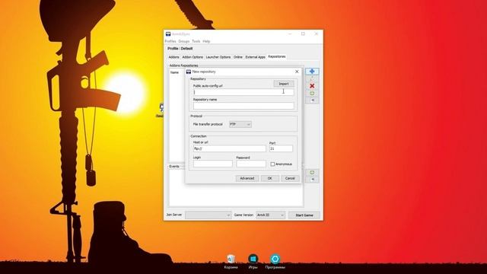Click the blue plus add repository icon
The image size is (487, 274).
pyautogui.click(x=312, y=72)
